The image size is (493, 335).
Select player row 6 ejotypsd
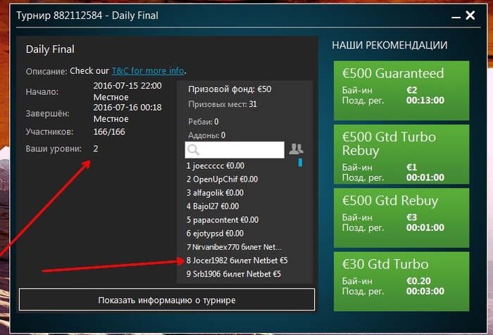point(215,233)
